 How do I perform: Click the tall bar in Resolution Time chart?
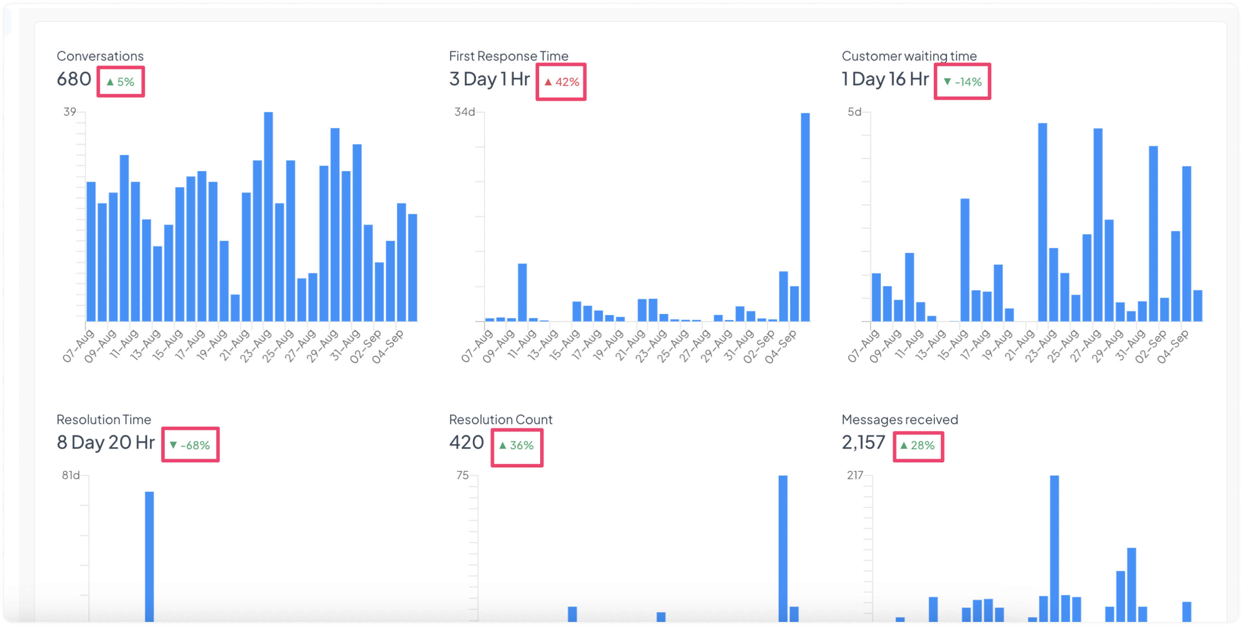(x=150, y=556)
